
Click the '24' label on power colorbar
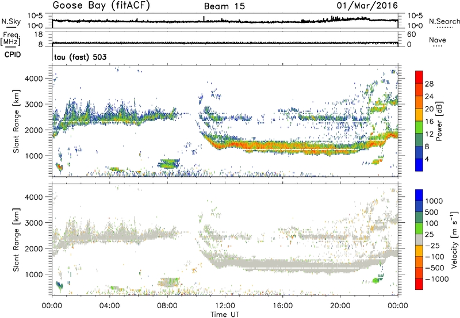429,96
